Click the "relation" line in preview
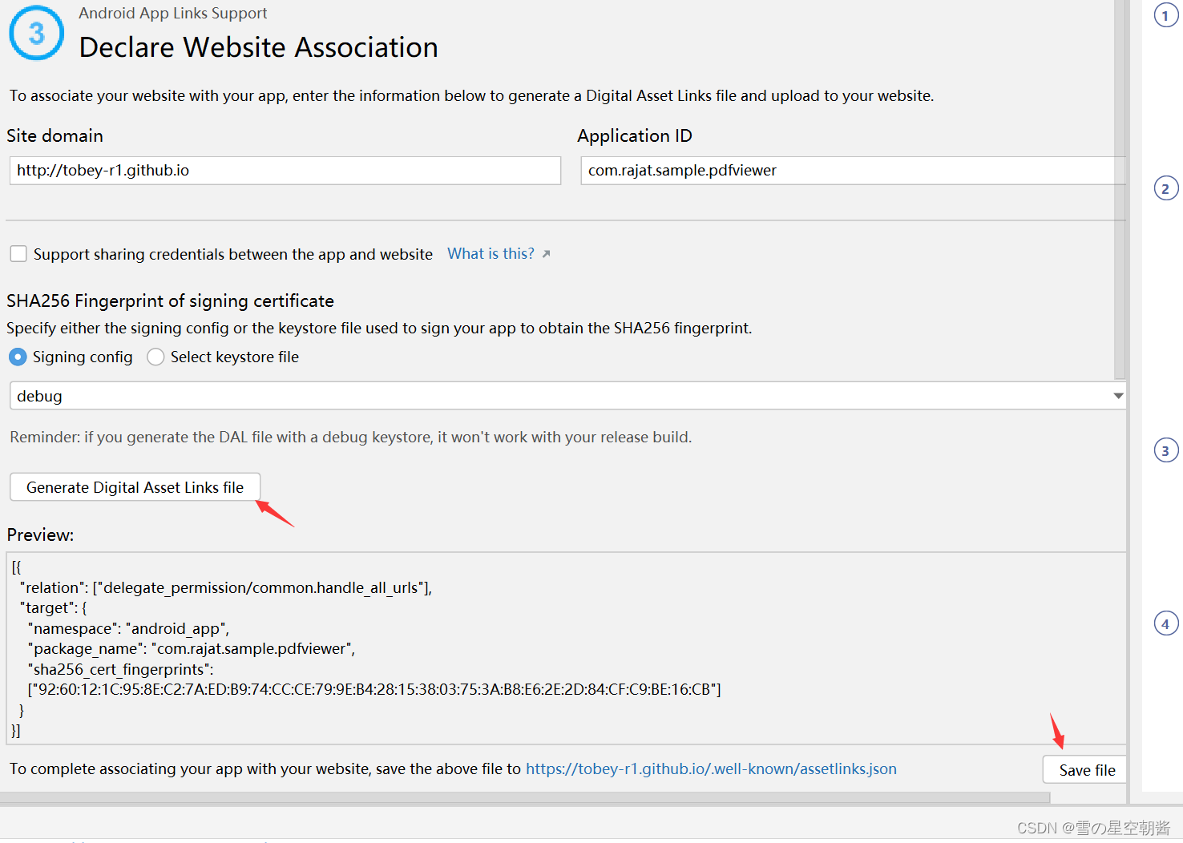 226,588
